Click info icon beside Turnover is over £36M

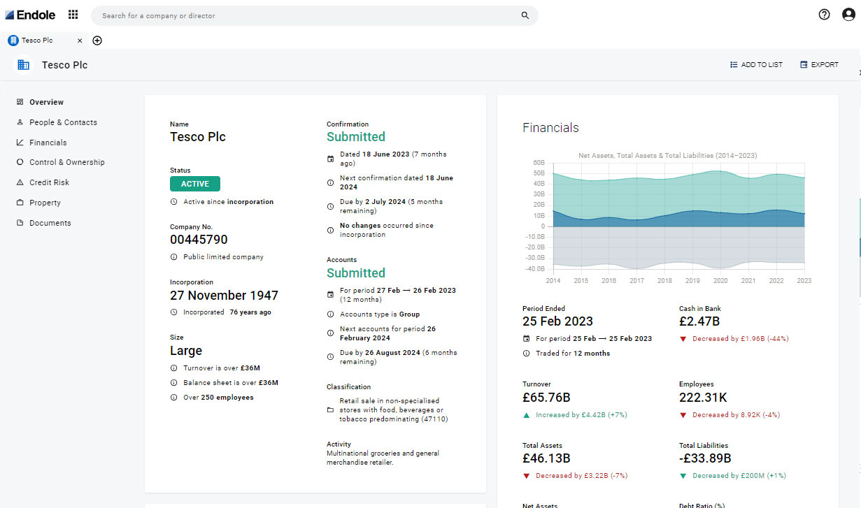click(173, 368)
